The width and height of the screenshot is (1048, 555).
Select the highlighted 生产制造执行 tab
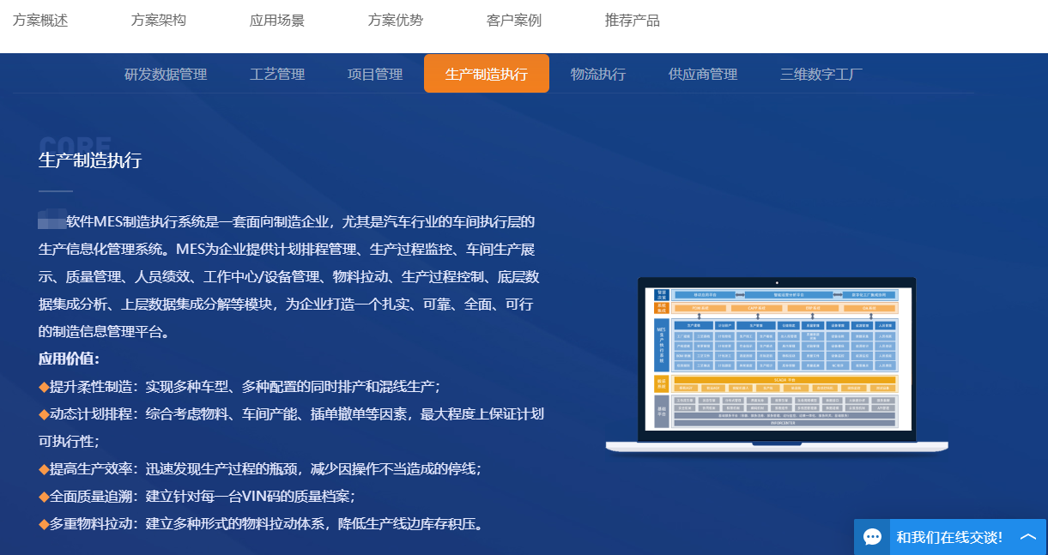coord(486,74)
